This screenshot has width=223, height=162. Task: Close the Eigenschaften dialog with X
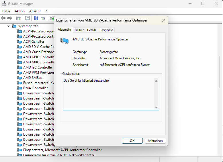[164, 20]
